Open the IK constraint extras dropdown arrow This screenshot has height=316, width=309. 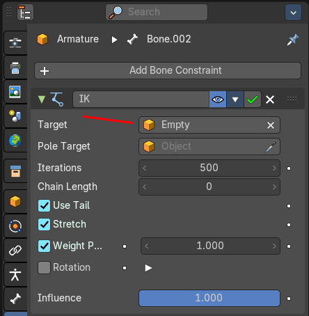click(x=235, y=100)
